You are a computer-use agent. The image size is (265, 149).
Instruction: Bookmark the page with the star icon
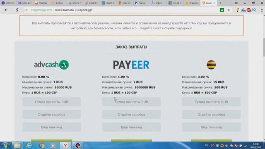(x=229, y=10)
